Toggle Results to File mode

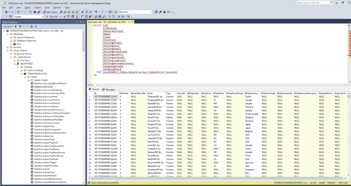point(104,17)
